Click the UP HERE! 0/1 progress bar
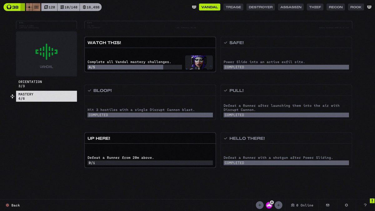Screen dimensions: 375x211 [x=150, y=163]
